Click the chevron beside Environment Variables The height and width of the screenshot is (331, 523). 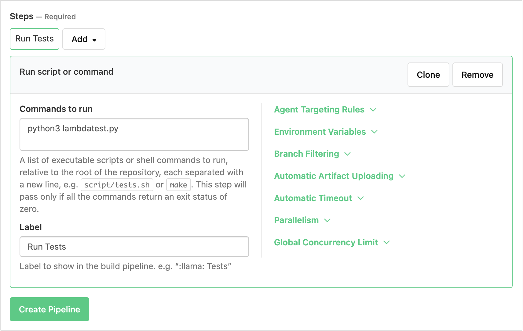coord(374,132)
